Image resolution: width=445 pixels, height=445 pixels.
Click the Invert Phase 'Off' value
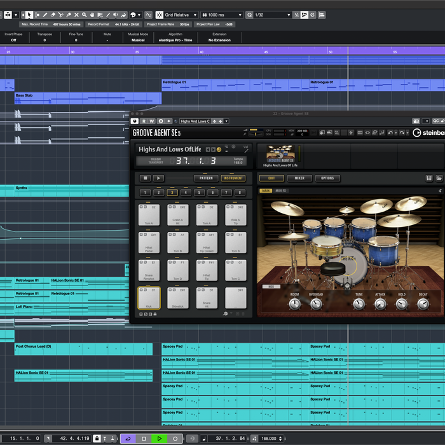pyautogui.click(x=13, y=40)
